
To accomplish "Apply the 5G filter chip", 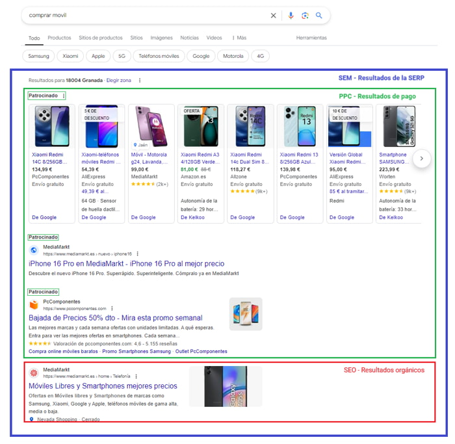I will (122, 56).
